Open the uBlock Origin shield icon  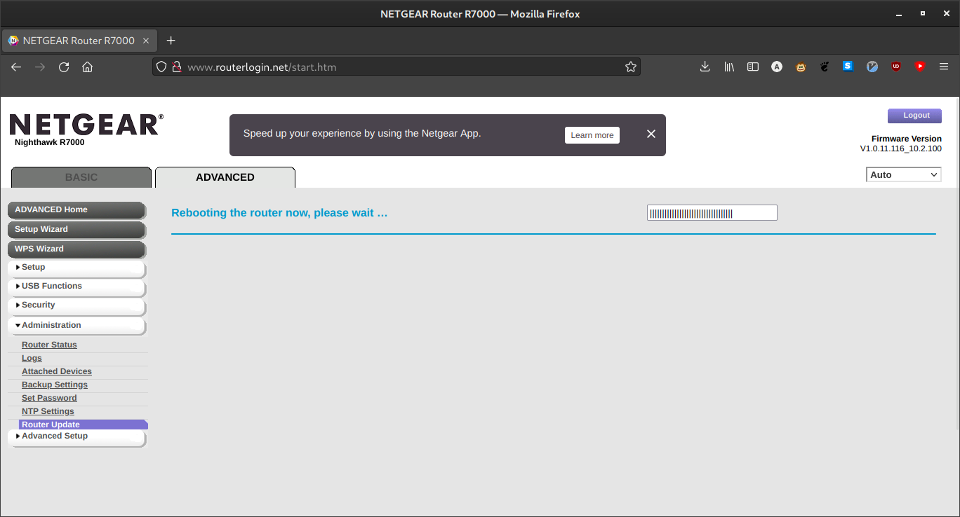click(x=896, y=67)
